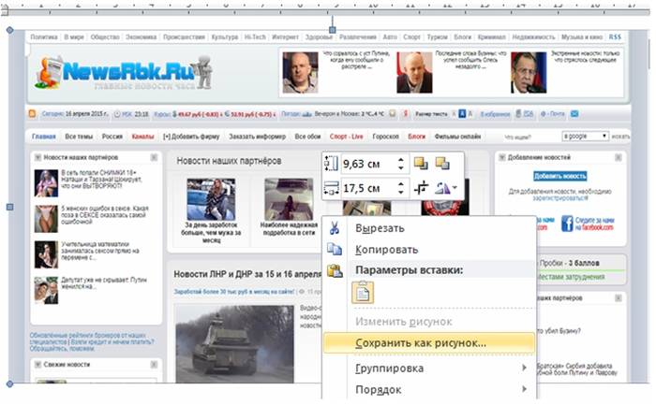Select Вырезать in the context menu
Screen dimensions: 656x405
pos(380,227)
